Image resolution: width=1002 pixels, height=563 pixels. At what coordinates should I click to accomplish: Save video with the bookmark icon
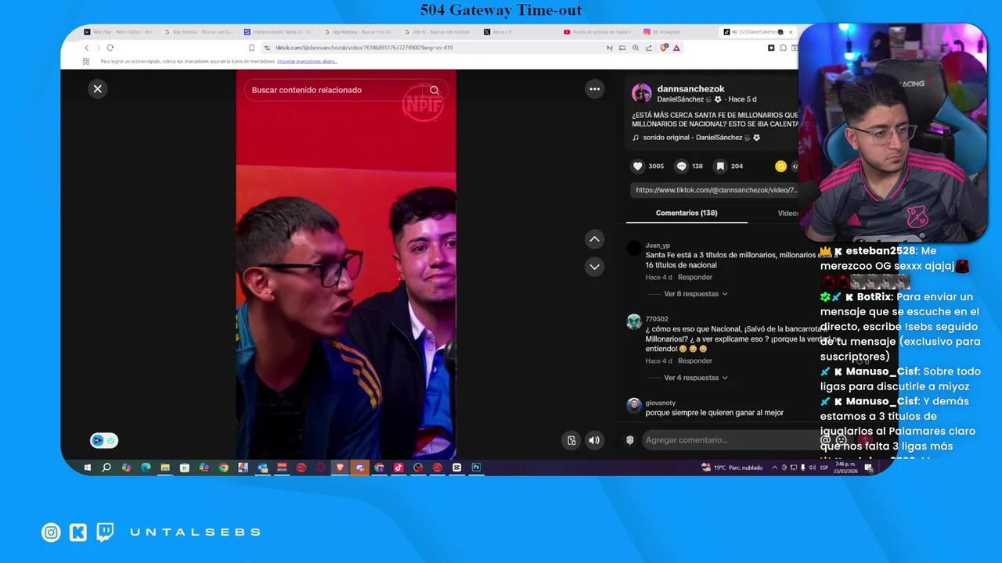click(x=720, y=166)
